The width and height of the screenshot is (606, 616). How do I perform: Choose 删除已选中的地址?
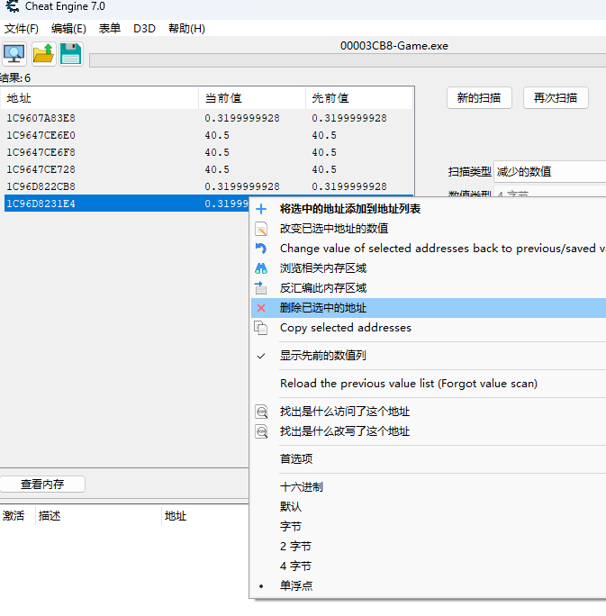click(428, 308)
